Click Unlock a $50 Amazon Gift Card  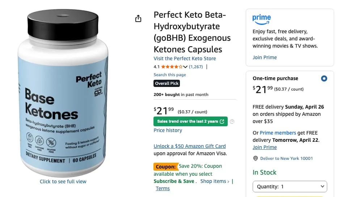[189, 146]
